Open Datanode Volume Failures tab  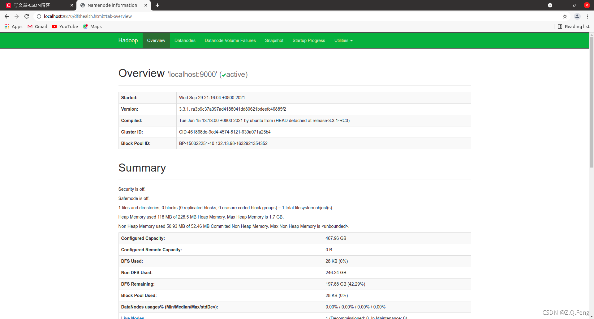pos(230,40)
